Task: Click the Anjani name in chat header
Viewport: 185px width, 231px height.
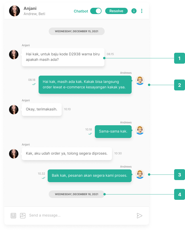Action: coord(30,8)
